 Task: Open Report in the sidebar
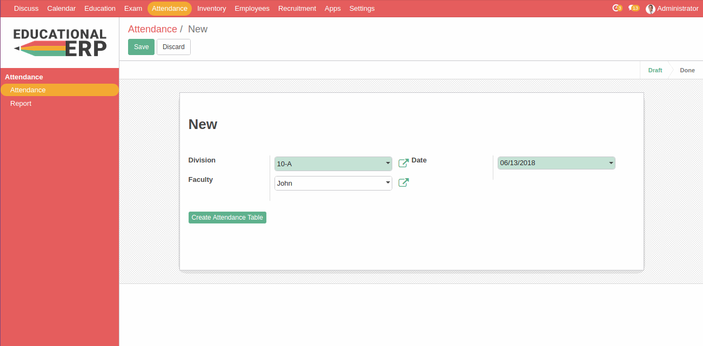pos(21,104)
